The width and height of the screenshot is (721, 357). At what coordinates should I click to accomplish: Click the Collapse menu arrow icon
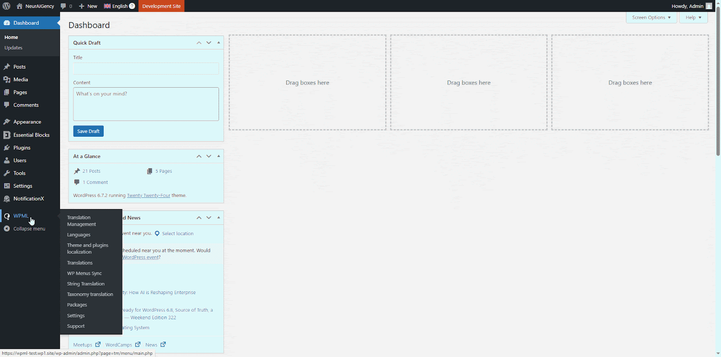[x=7, y=229]
